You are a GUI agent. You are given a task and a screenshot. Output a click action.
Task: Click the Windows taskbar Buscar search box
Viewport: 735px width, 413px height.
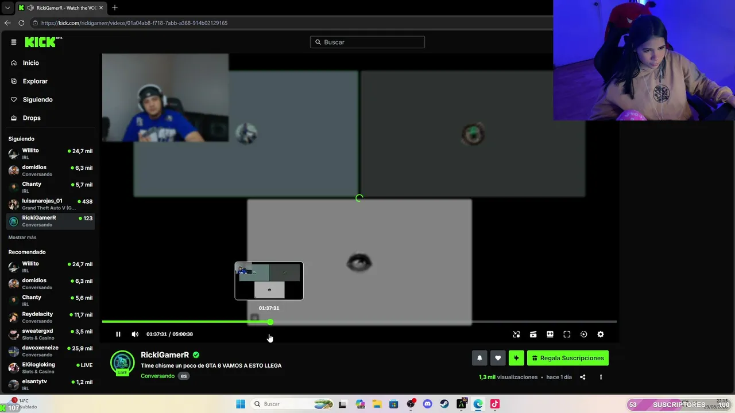tap(293, 404)
